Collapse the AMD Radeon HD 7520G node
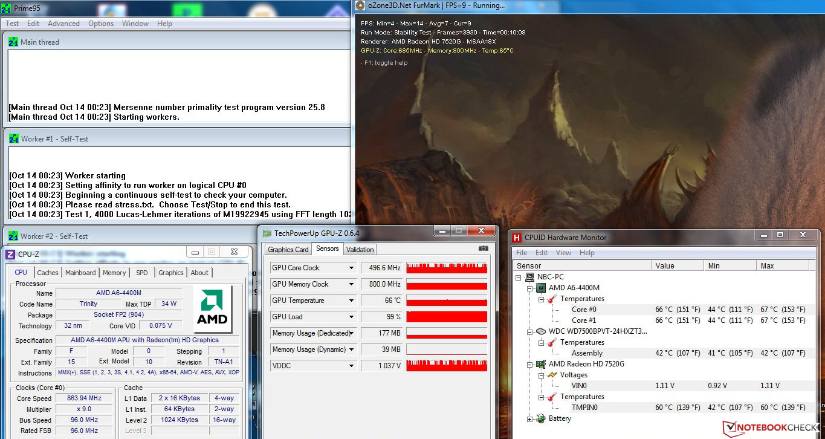825x439 pixels. [530, 364]
